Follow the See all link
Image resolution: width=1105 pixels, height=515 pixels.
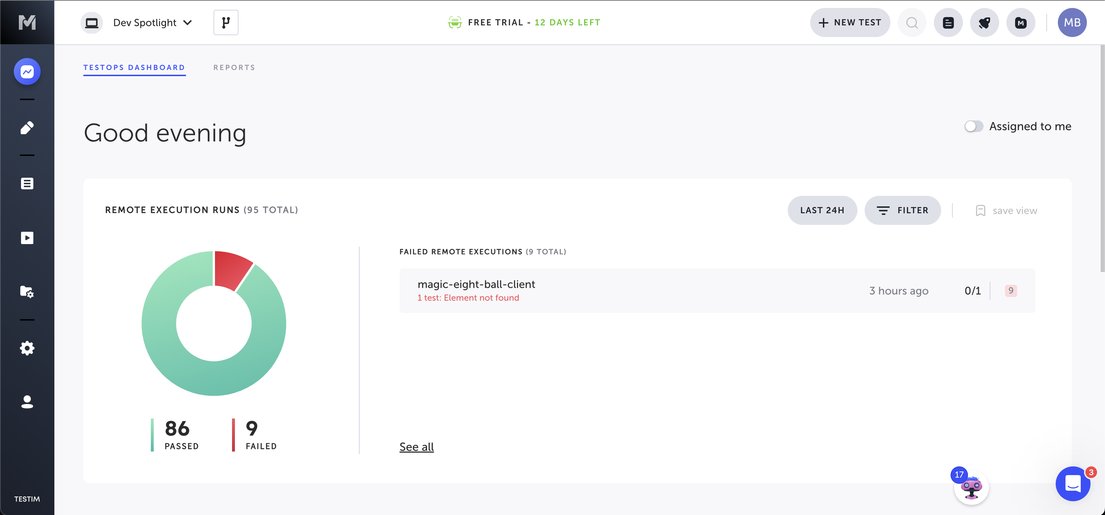(x=417, y=447)
